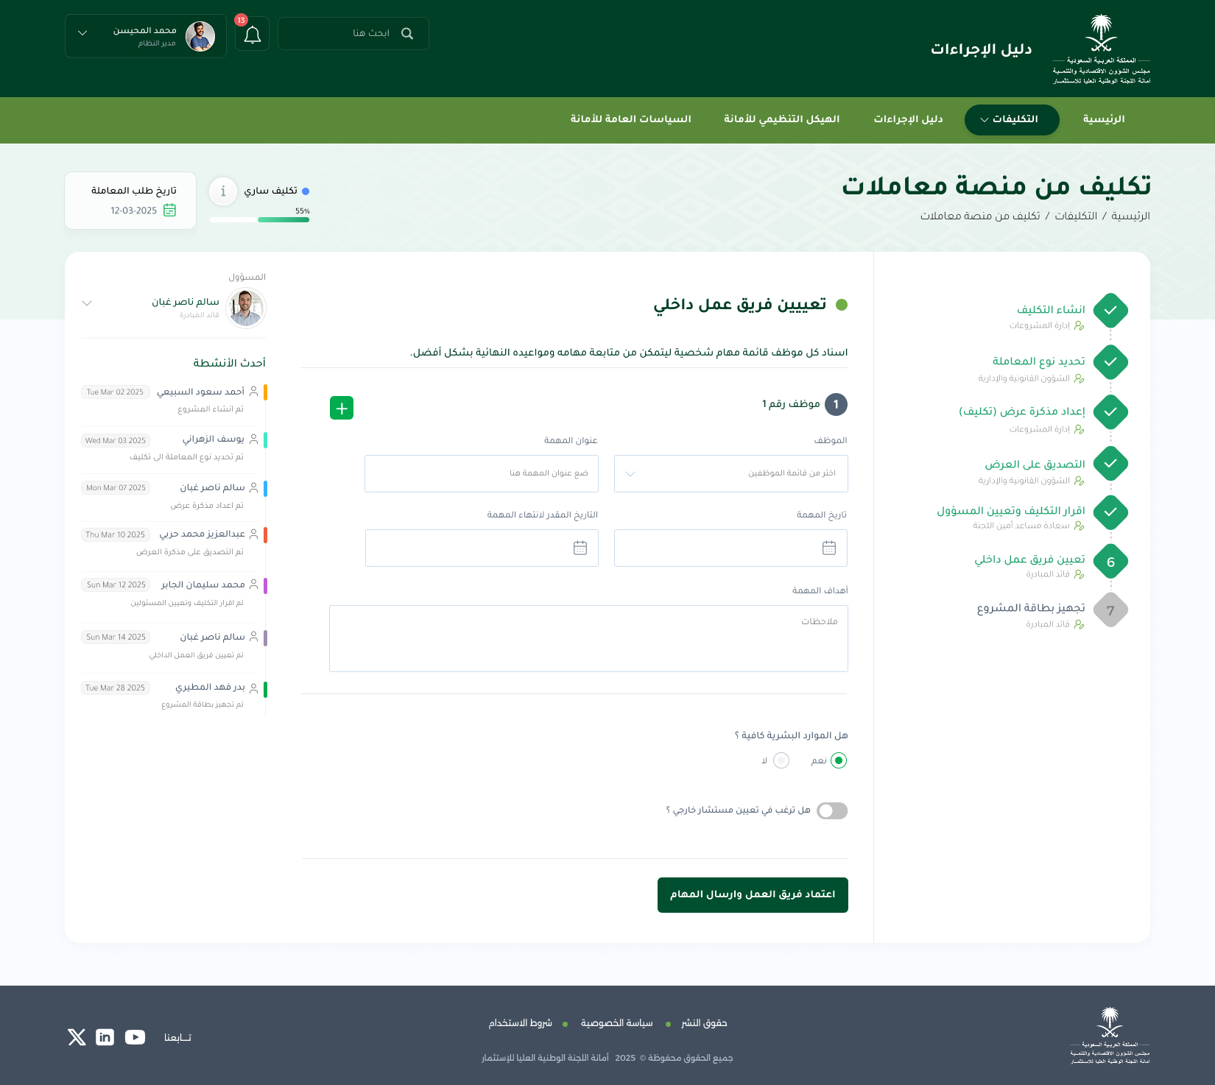The height and width of the screenshot is (1085, 1215).
Task: Click the step label تجهيز بطاقة المشروع
Action: (1031, 608)
